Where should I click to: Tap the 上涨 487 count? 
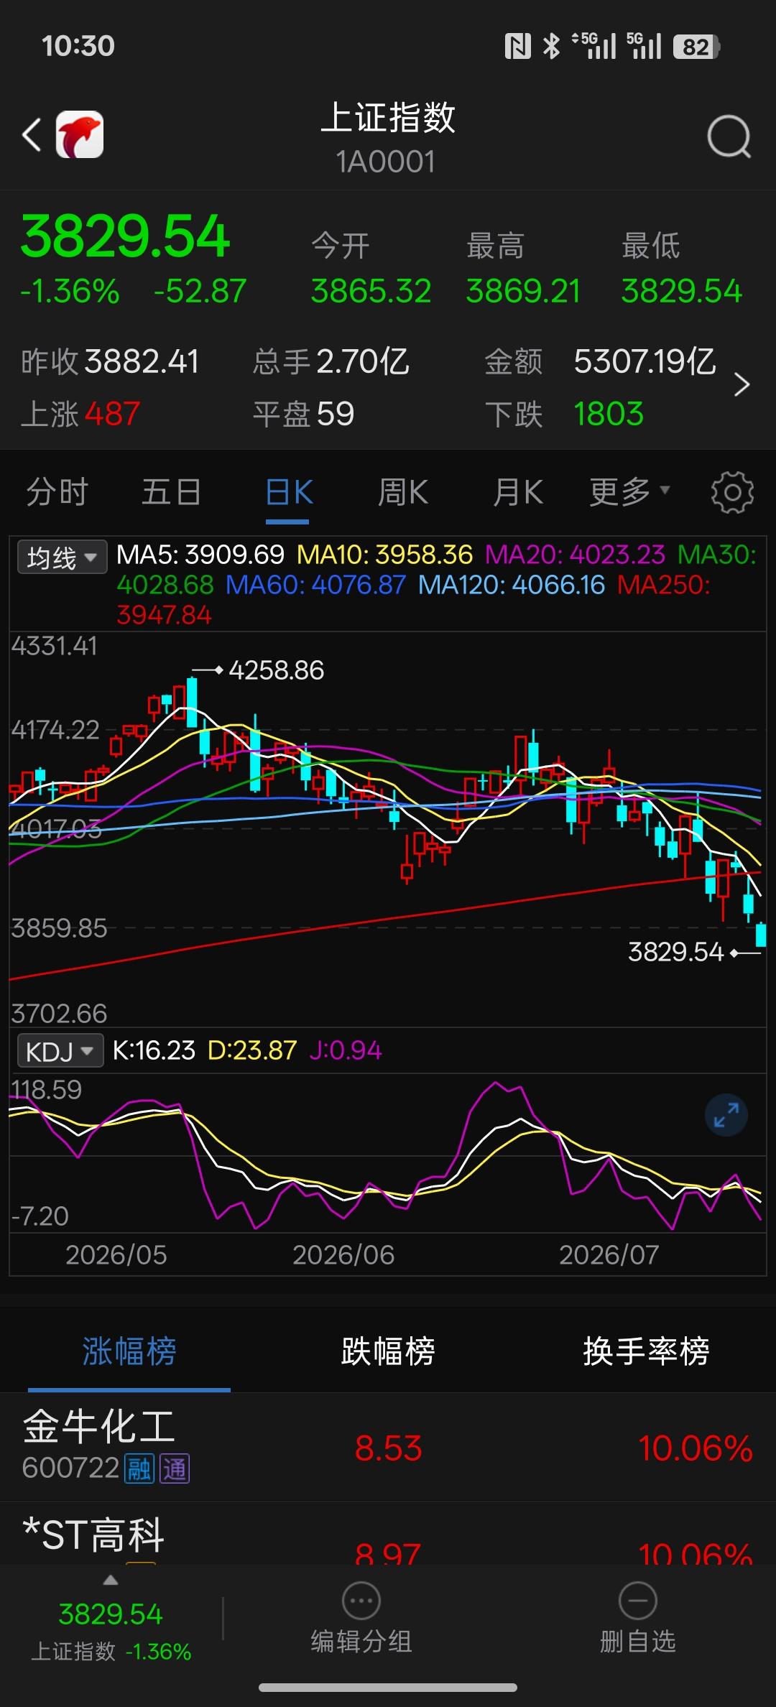click(x=80, y=415)
